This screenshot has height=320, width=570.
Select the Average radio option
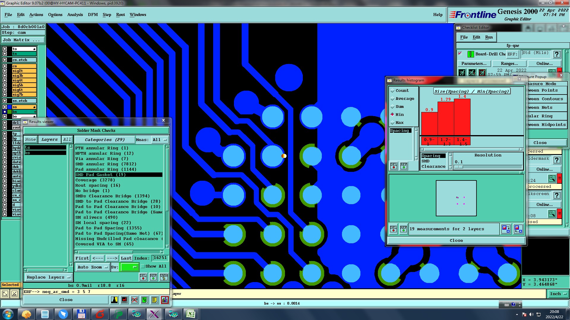(x=392, y=99)
